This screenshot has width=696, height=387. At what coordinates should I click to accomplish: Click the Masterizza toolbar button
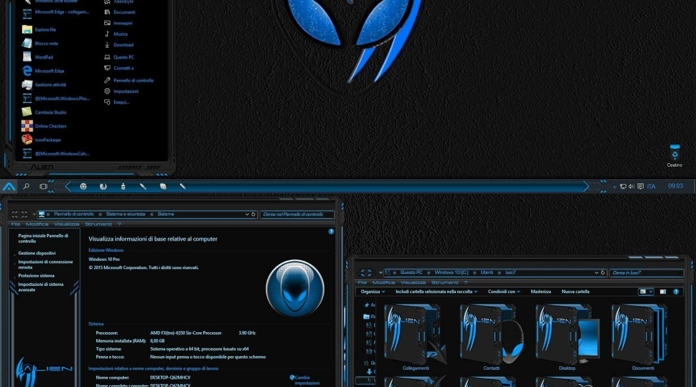coord(541,292)
